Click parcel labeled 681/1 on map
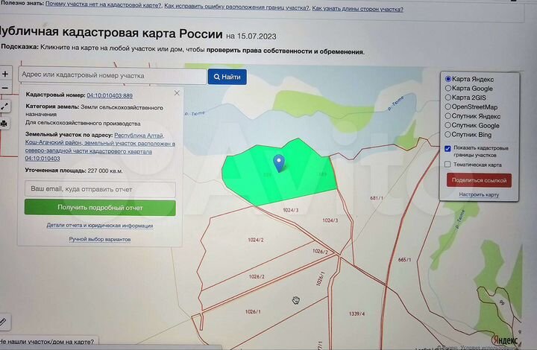Image resolution: width=537 pixels, height=350 pixels. click(x=377, y=198)
